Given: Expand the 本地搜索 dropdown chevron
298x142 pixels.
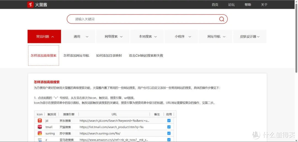Looking at the screenshot, I should (x=155, y=37).
